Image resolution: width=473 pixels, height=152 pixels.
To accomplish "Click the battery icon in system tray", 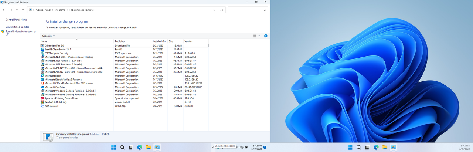I will tap(246, 147).
